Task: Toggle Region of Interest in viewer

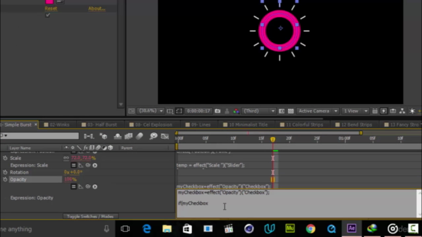Action: pyautogui.click(x=282, y=111)
